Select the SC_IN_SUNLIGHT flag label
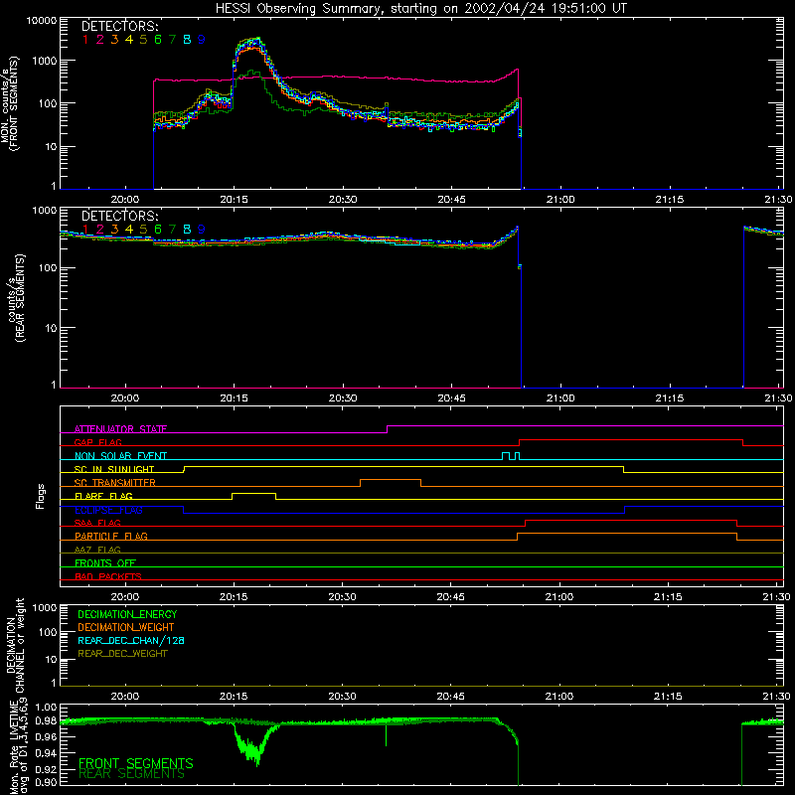Screen dimensions: 795x795 click(x=114, y=469)
